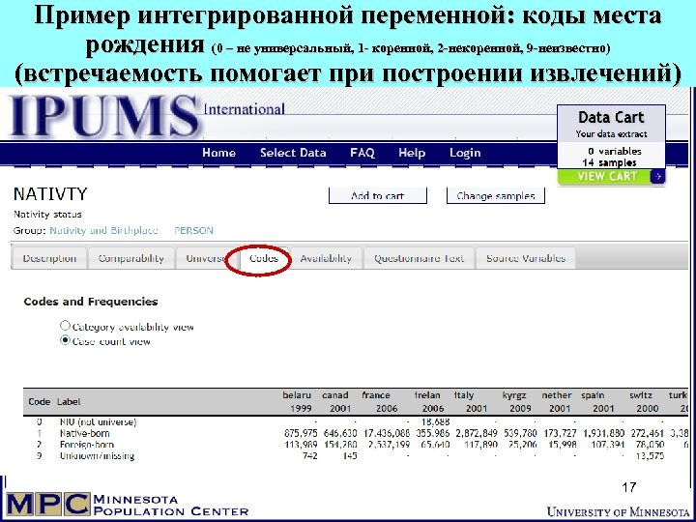This screenshot has height=522, width=696.
Task: Click the irelan 2006 column header
Action: 428,402
